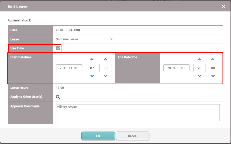Focus the Approver Comments text area

click(138, 113)
